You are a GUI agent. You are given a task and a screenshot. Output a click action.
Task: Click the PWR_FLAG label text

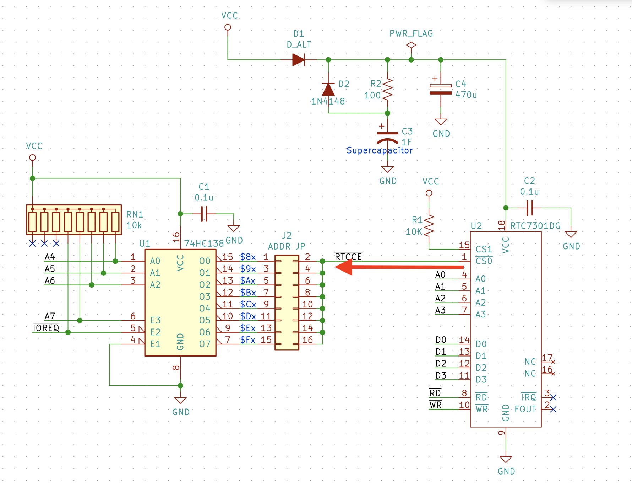[x=411, y=34]
